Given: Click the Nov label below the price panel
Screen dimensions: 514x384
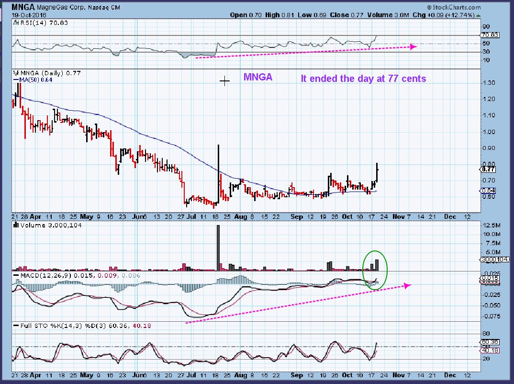Looking at the screenshot, I should click(x=399, y=217).
